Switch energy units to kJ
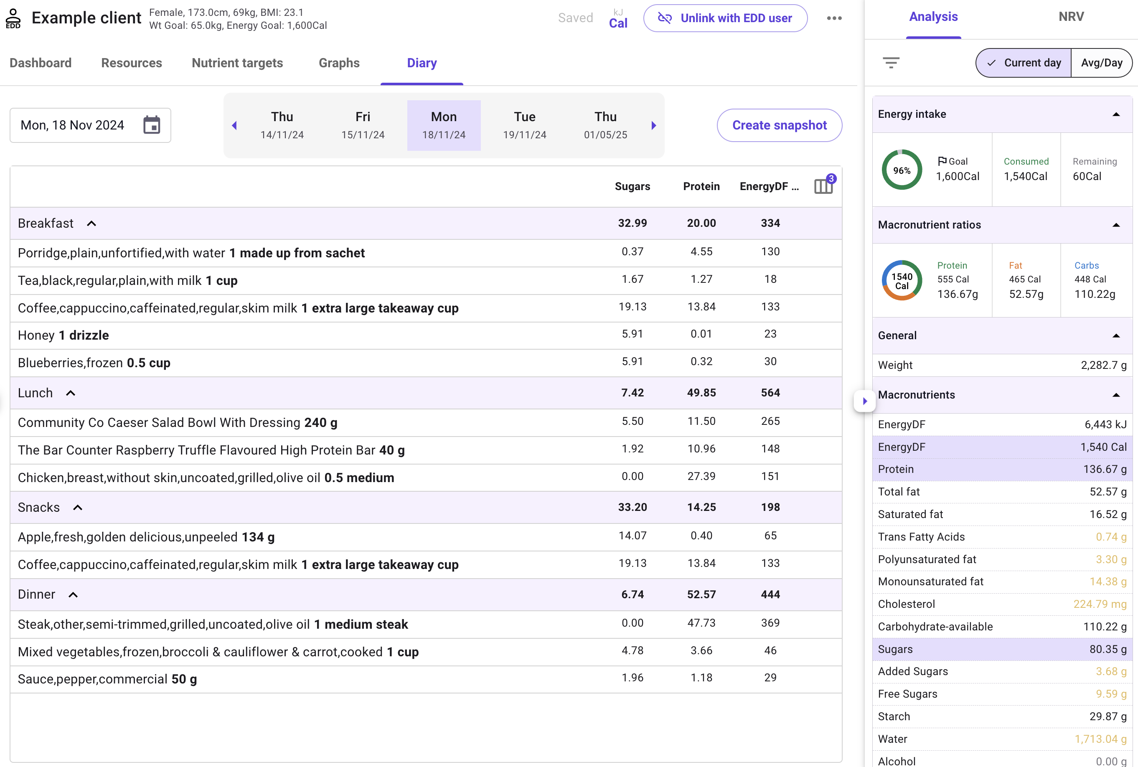The width and height of the screenshot is (1138, 767). (x=618, y=12)
